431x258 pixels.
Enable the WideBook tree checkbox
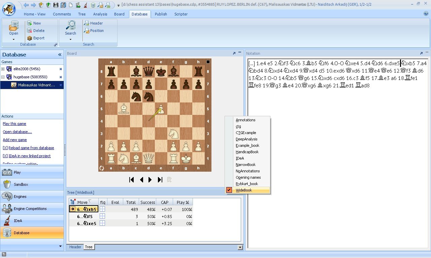[229, 190]
